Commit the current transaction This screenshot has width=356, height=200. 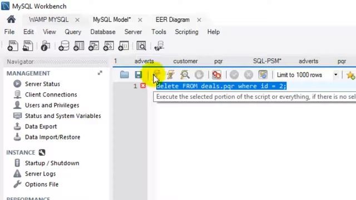pos(234,74)
